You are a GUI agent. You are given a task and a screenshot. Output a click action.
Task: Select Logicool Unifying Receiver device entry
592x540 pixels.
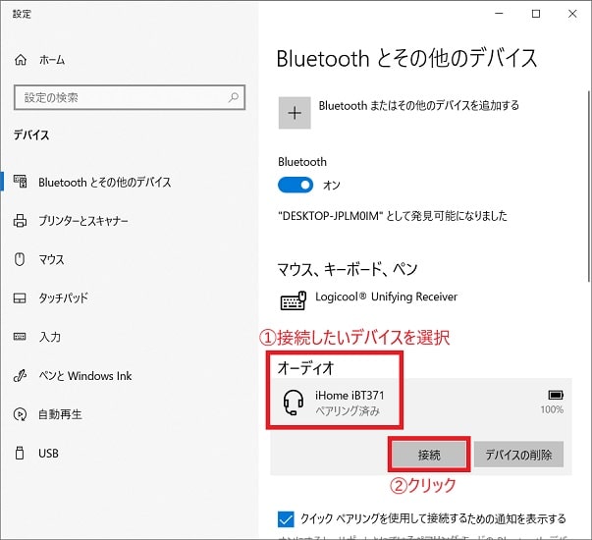386,297
